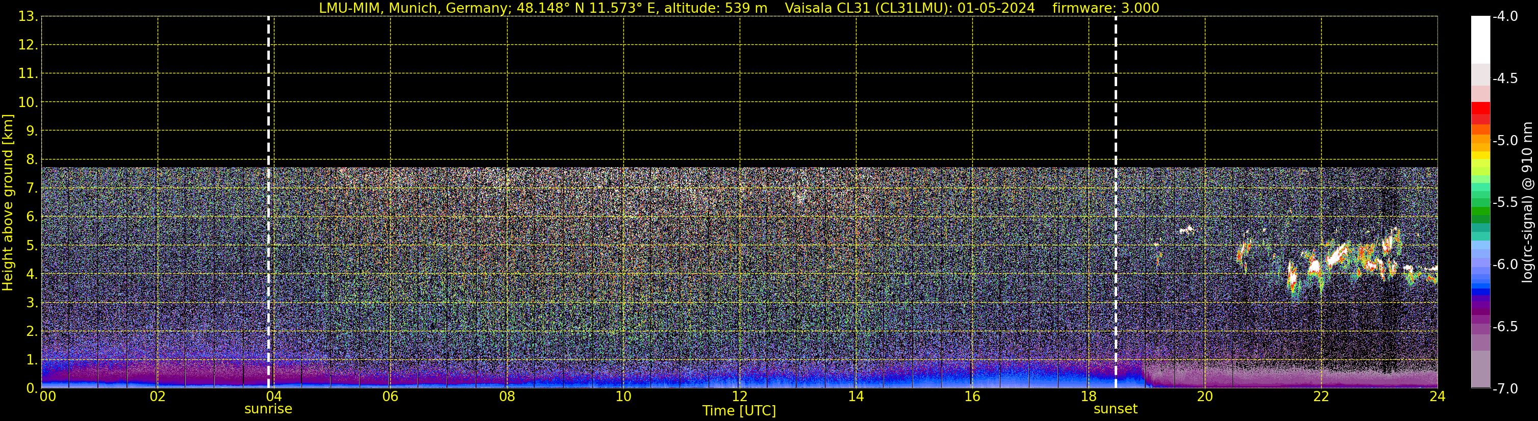Click the 06 tick on the time axis
1538x421 pixels.
[x=390, y=397]
